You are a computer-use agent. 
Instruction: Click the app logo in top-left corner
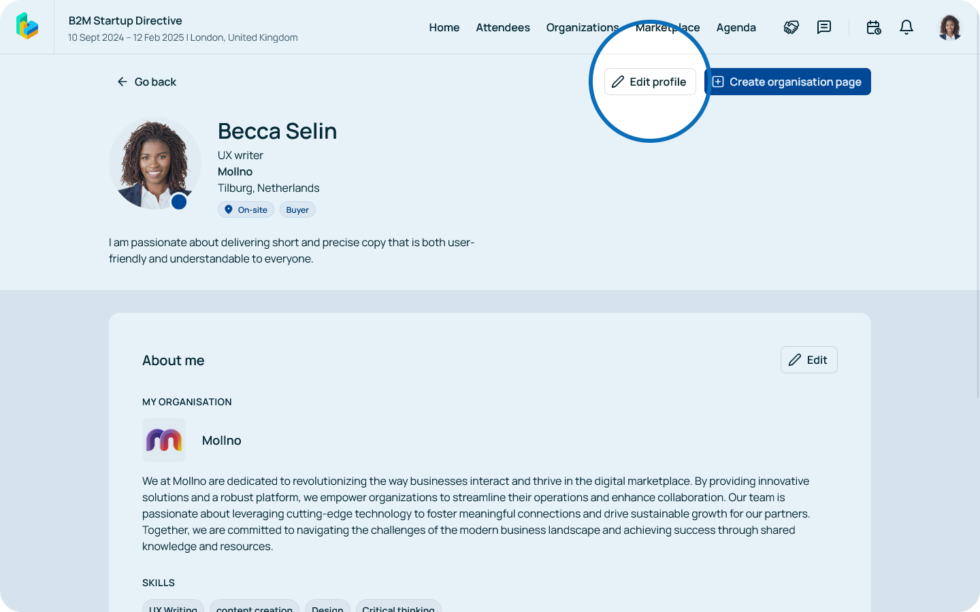(27, 27)
